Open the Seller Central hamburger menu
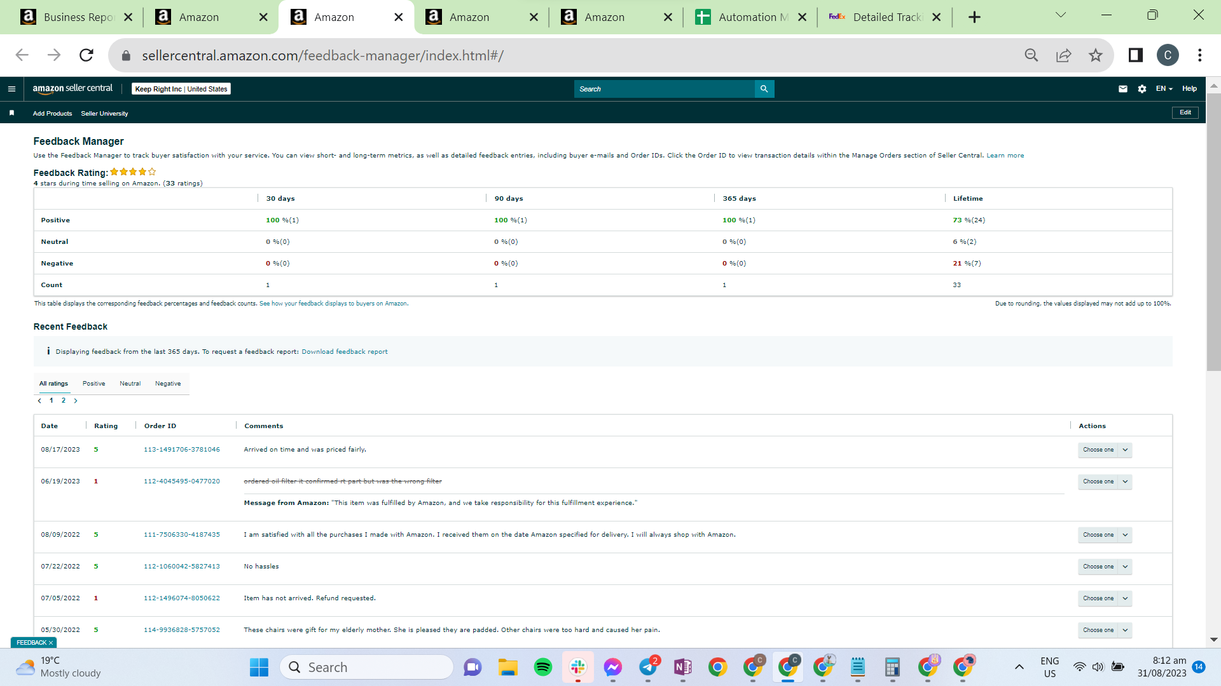Screen dimensions: 1221x686 [x=11, y=89]
